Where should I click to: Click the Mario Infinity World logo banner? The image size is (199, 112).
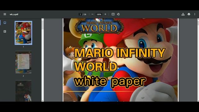pos(99,26)
